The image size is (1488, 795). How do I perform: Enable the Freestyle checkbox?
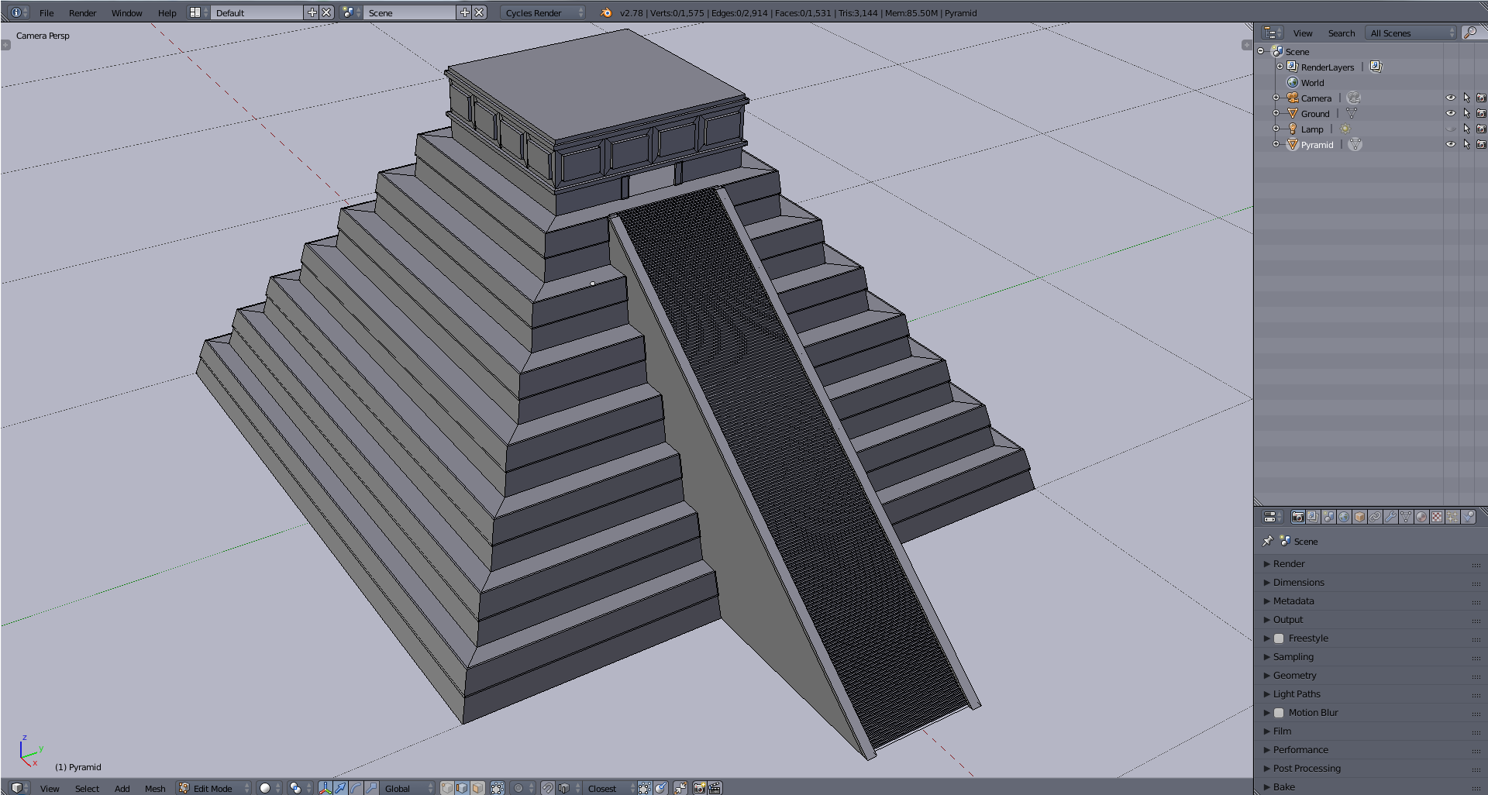(x=1279, y=638)
